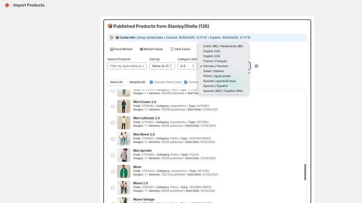Click the Mini Cultivator 2.0 product name
Viewport: 362px width, 203px height.
[146, 118]
